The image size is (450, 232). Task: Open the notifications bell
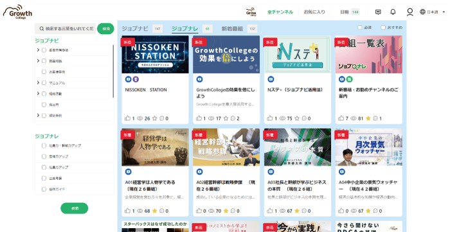click(393, 12)
